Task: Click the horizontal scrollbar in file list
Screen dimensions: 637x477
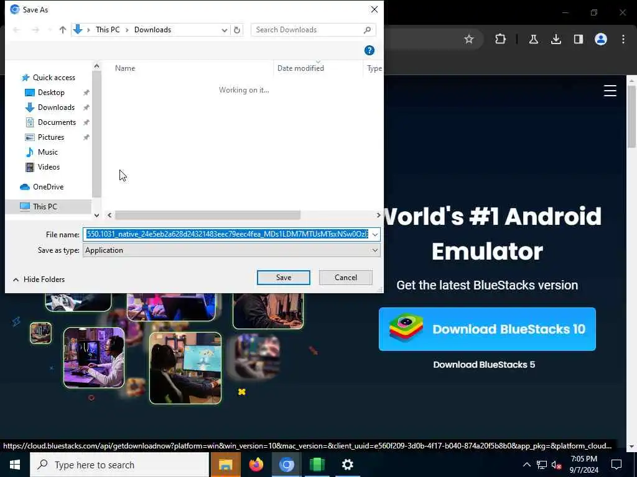Action: (x=208, y=215)
